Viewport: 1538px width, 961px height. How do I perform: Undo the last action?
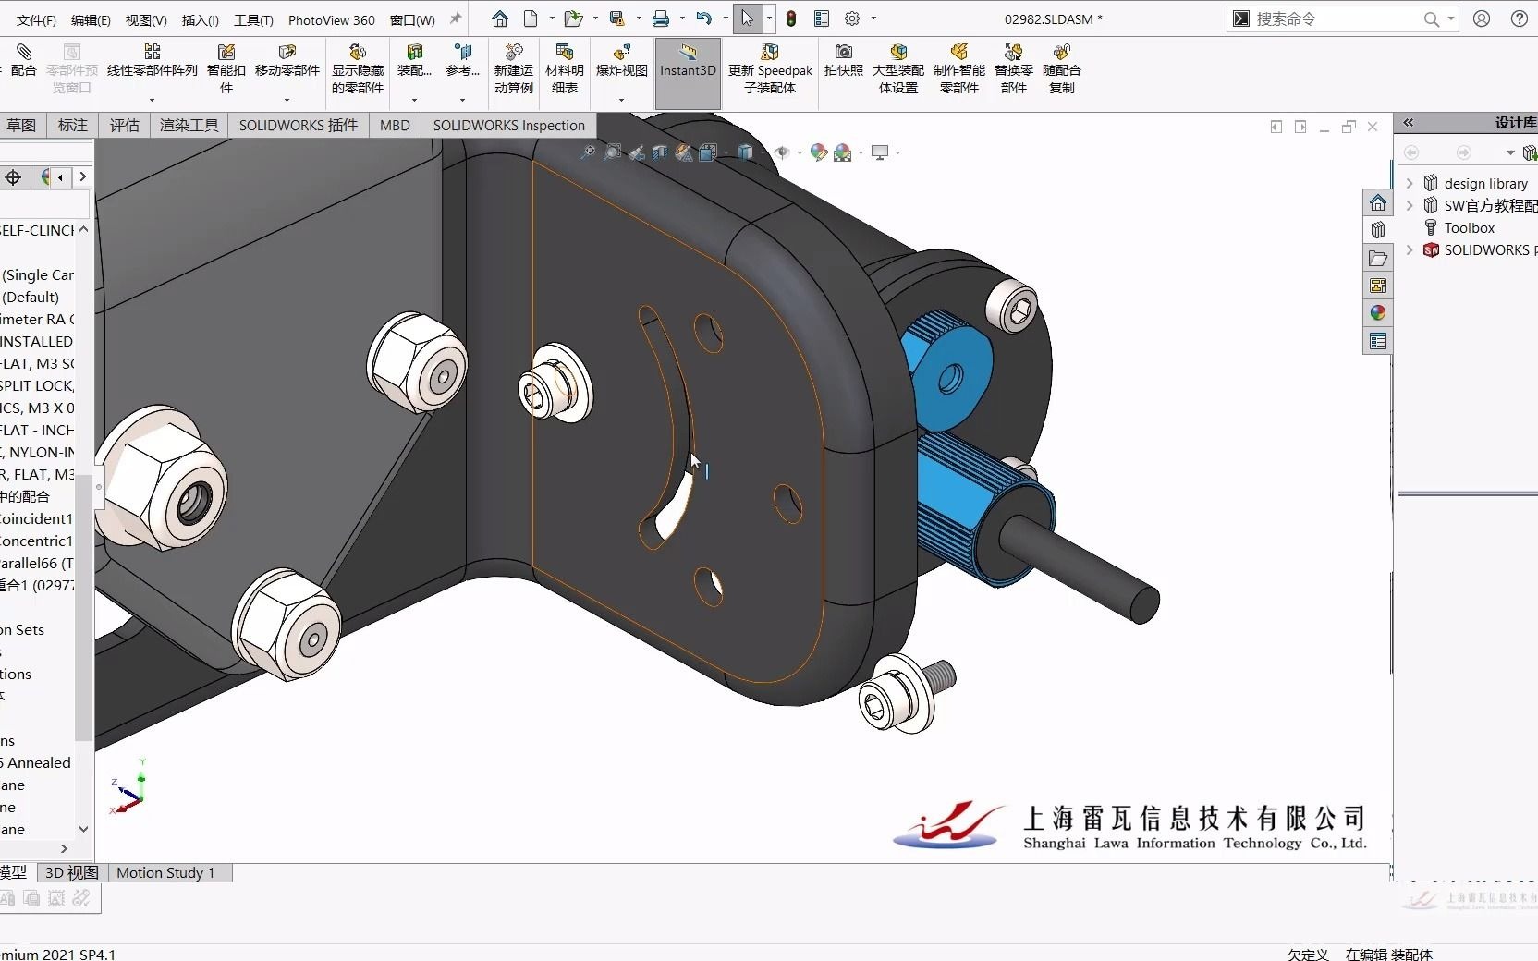coord(704,18)
